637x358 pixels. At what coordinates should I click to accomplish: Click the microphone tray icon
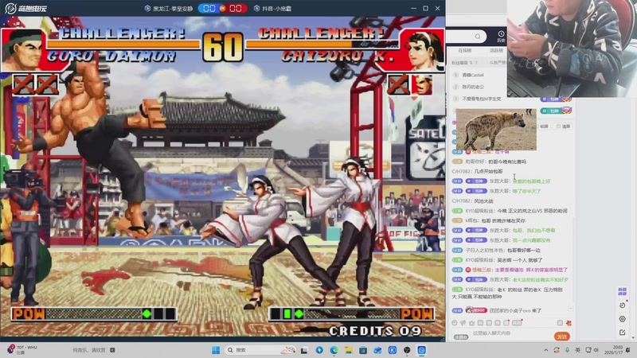(x=567, y=350)
